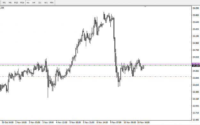200x125 pixels.
Task: Click the 10 Nov 00:00 time label
Action: click(130, 122)
